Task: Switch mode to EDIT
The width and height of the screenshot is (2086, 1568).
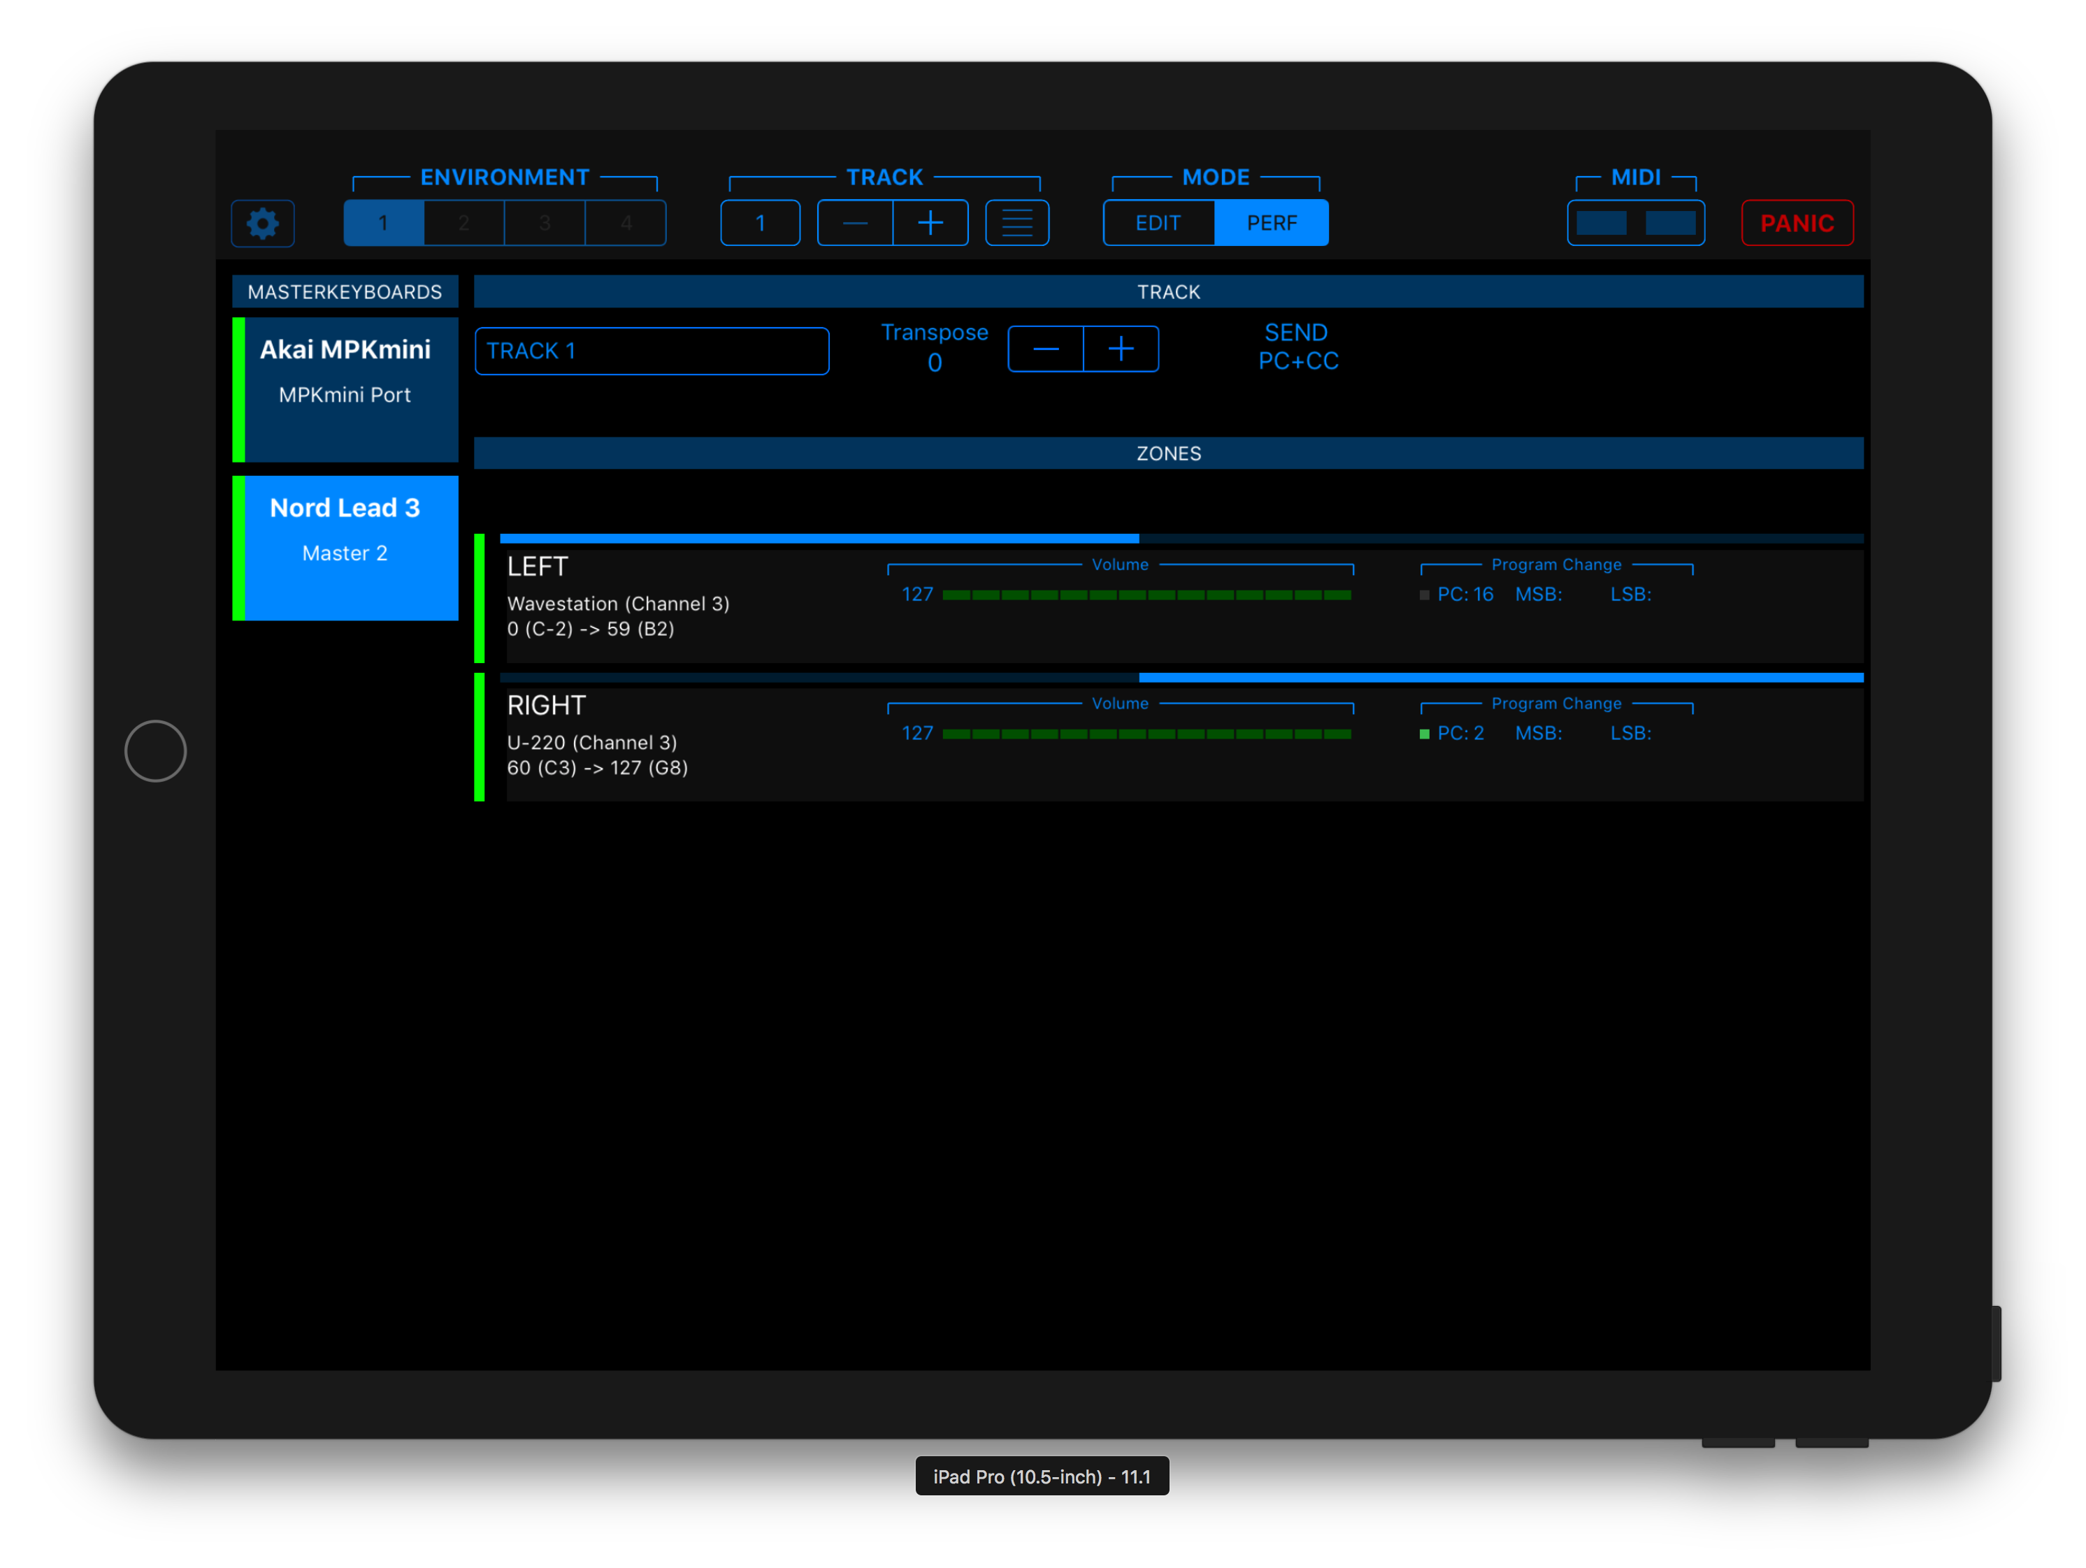Action: (x=1158, y=224)
